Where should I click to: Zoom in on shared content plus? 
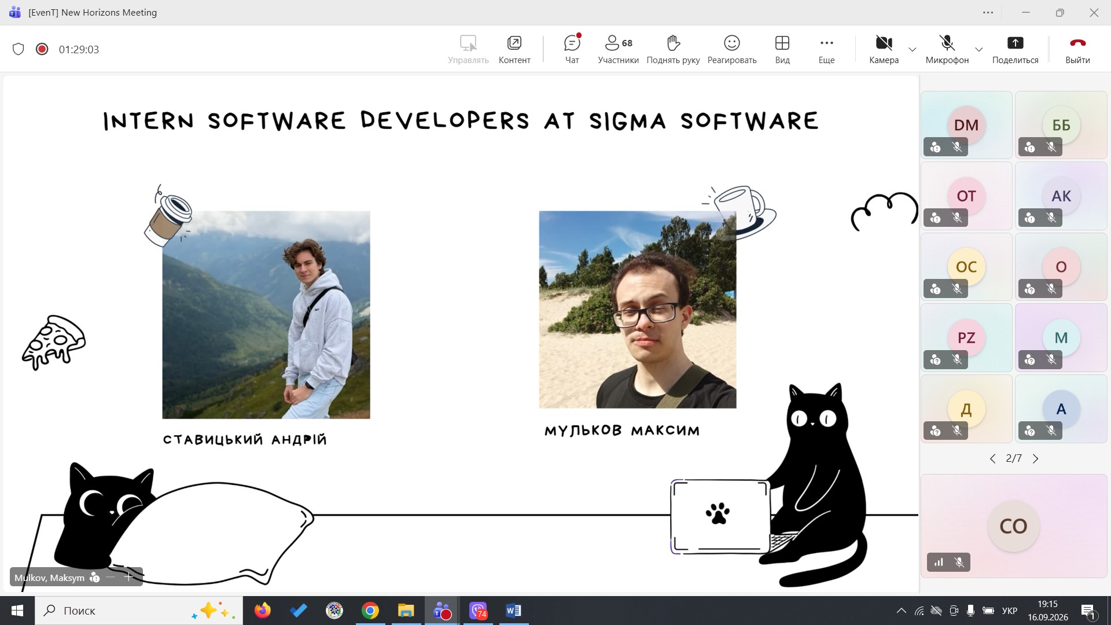point(128,577)
